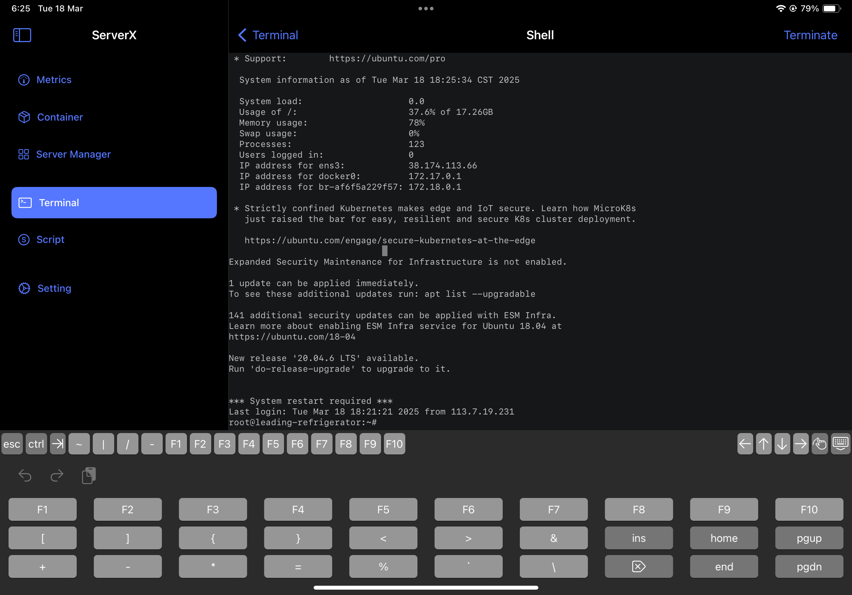Screen dimensions: 852x595
Task: Tap the redo arrow icon
Action: [x=57, y=475]
